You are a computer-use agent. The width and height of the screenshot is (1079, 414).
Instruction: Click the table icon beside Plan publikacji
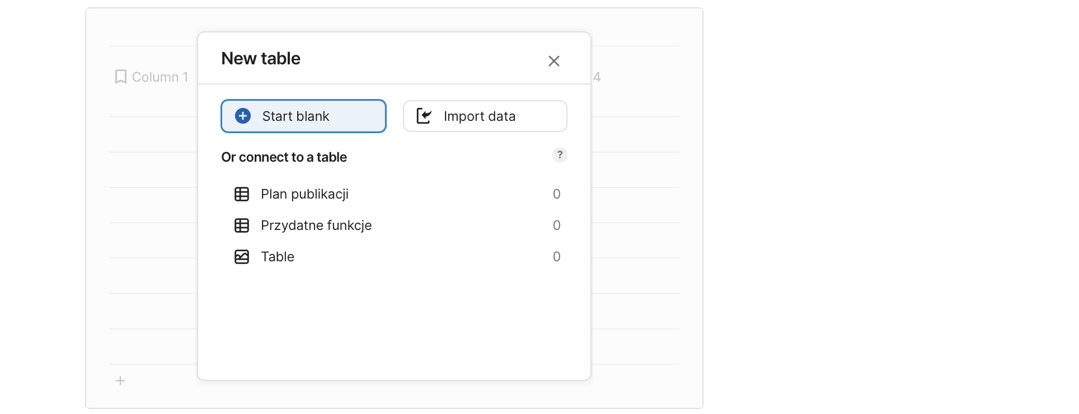pos(242,194)
